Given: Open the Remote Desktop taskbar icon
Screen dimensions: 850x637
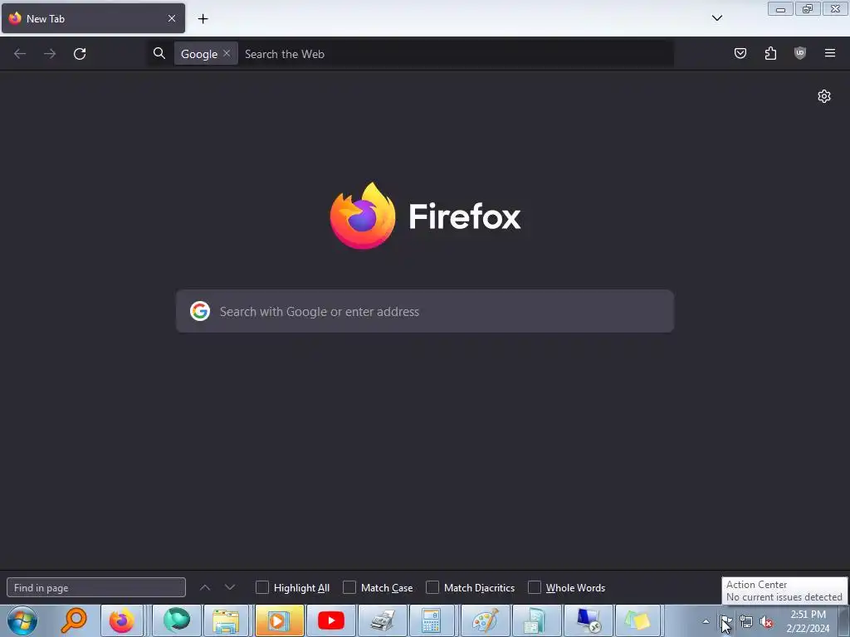Looking at the screenshot, I should pos(588,620).
